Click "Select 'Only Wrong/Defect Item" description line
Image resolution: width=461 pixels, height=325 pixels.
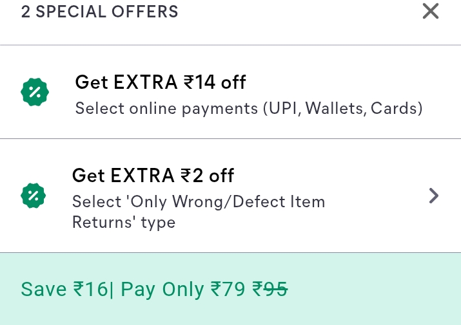pos(198,201)
